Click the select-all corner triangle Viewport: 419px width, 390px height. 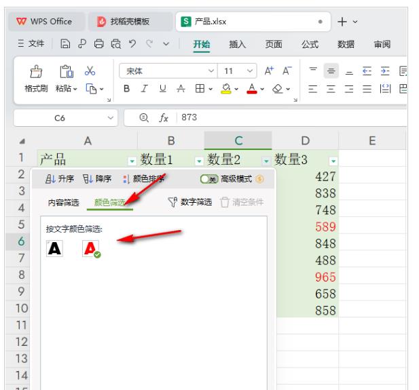pyautogui.click(x=22, y=141)
